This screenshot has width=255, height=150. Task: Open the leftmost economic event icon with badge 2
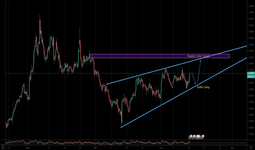(x=190, y=137)
